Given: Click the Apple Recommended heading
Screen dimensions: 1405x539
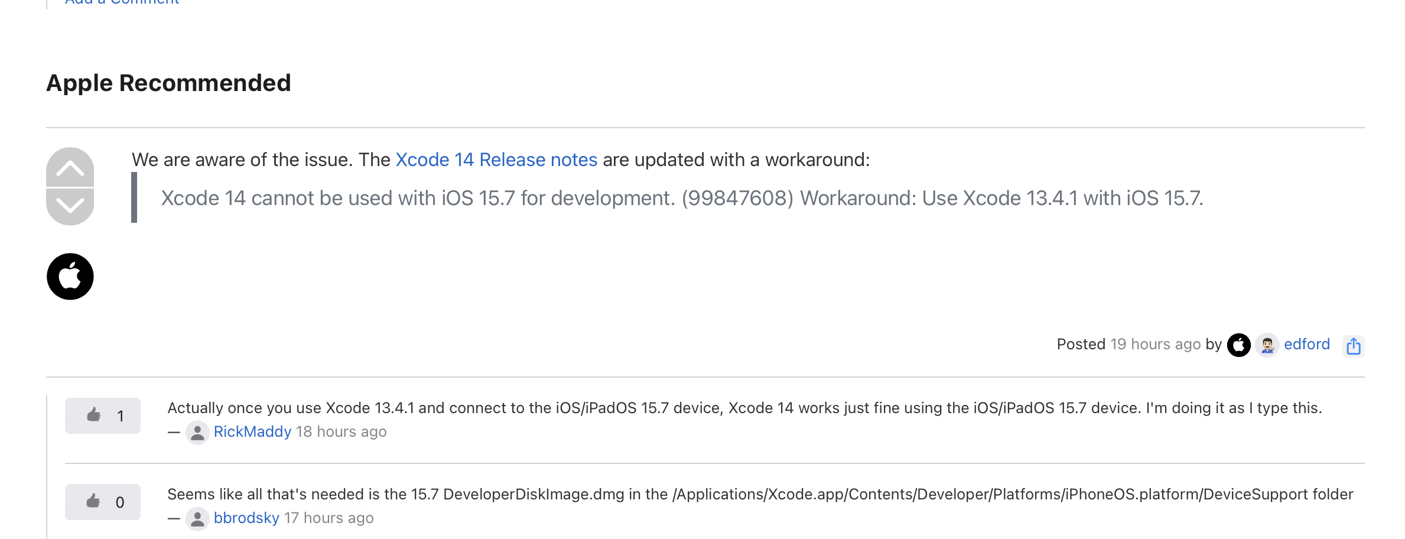Looking at the screenshot, I should (168, 83).
